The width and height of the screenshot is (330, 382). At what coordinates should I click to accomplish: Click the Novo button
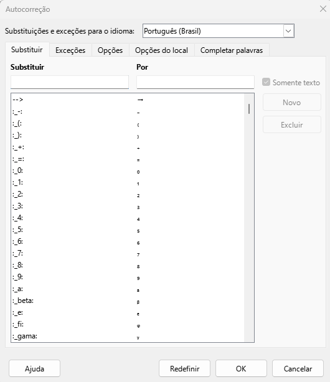(291, 102)
